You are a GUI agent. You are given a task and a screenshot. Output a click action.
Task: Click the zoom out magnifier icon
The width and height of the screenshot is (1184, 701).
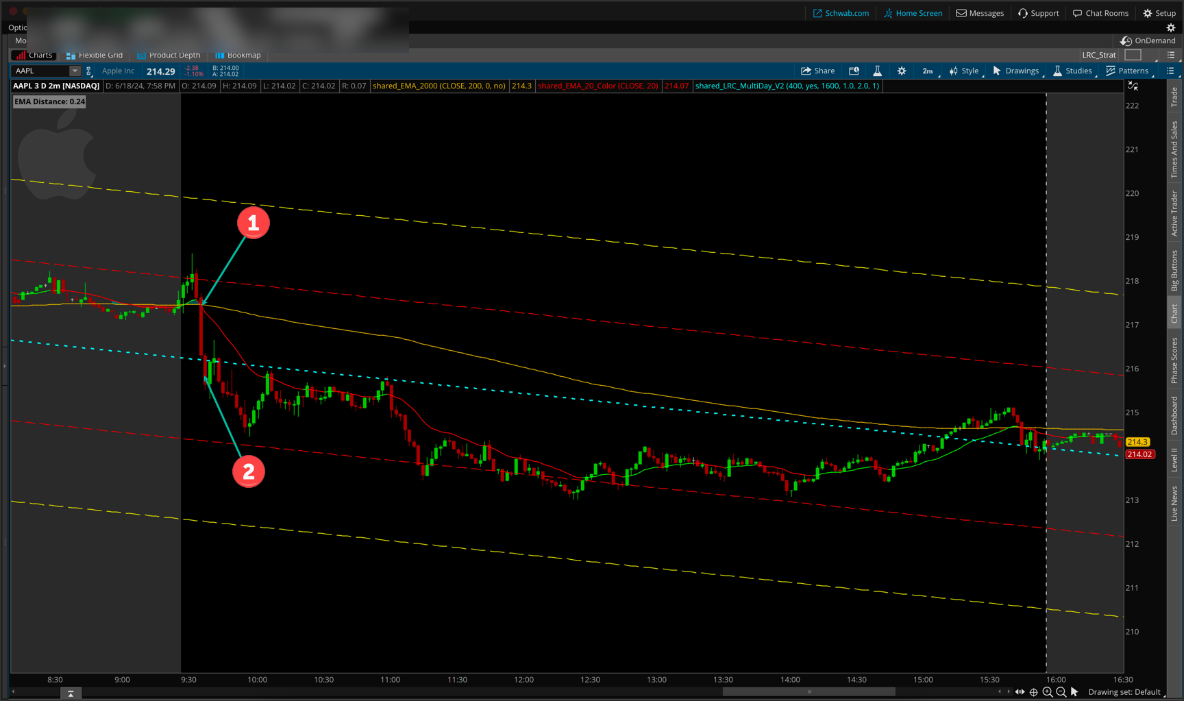(1061, 692)
